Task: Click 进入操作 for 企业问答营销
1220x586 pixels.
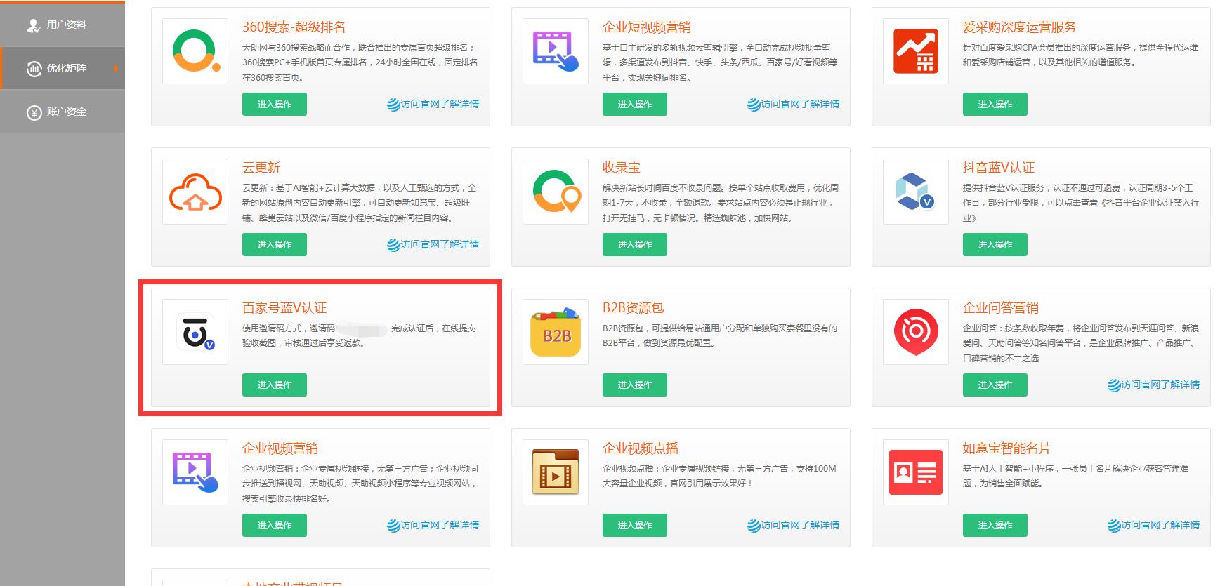Action: coord(995,385)
